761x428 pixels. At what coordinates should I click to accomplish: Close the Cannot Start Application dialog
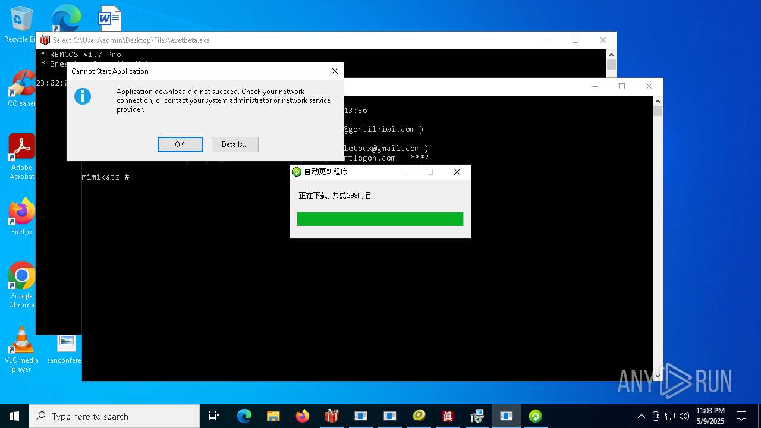[334, 71]
